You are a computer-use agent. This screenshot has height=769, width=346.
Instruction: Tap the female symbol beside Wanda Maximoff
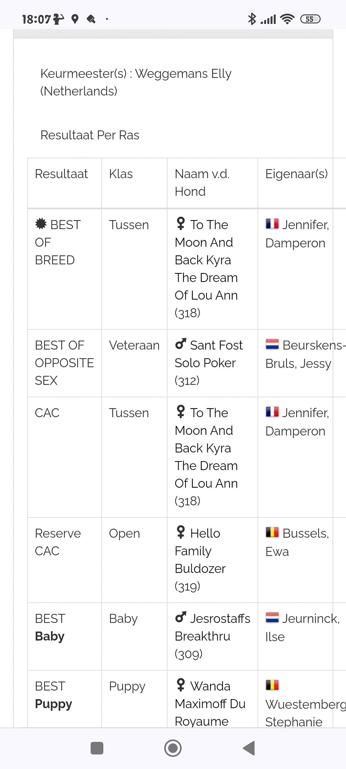point(181,685)
